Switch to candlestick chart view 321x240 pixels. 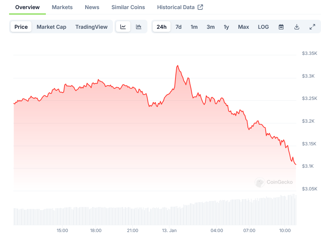[x=139, y=27]
